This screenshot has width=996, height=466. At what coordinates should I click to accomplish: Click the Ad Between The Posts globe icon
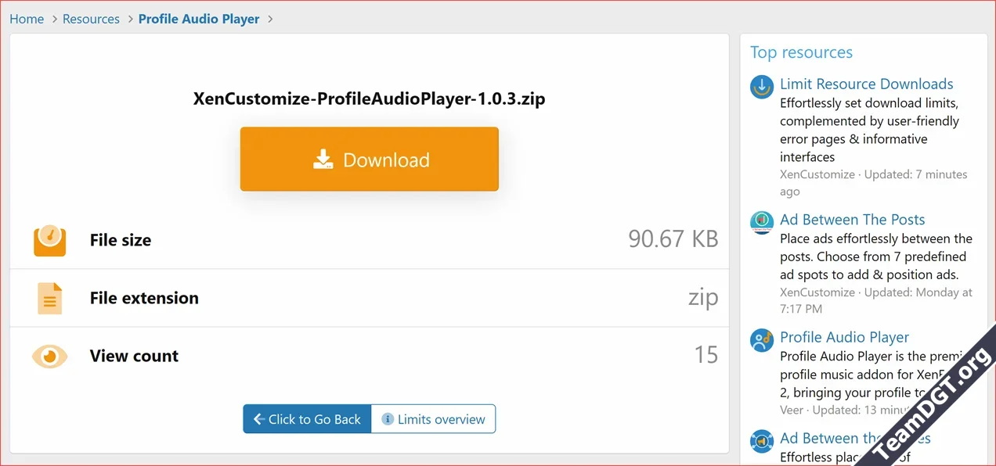(x=761, y=223)
